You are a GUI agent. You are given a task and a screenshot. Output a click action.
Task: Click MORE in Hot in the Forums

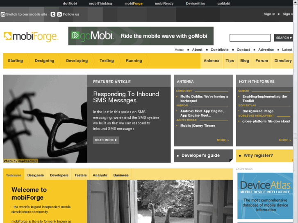coord(285,140)
